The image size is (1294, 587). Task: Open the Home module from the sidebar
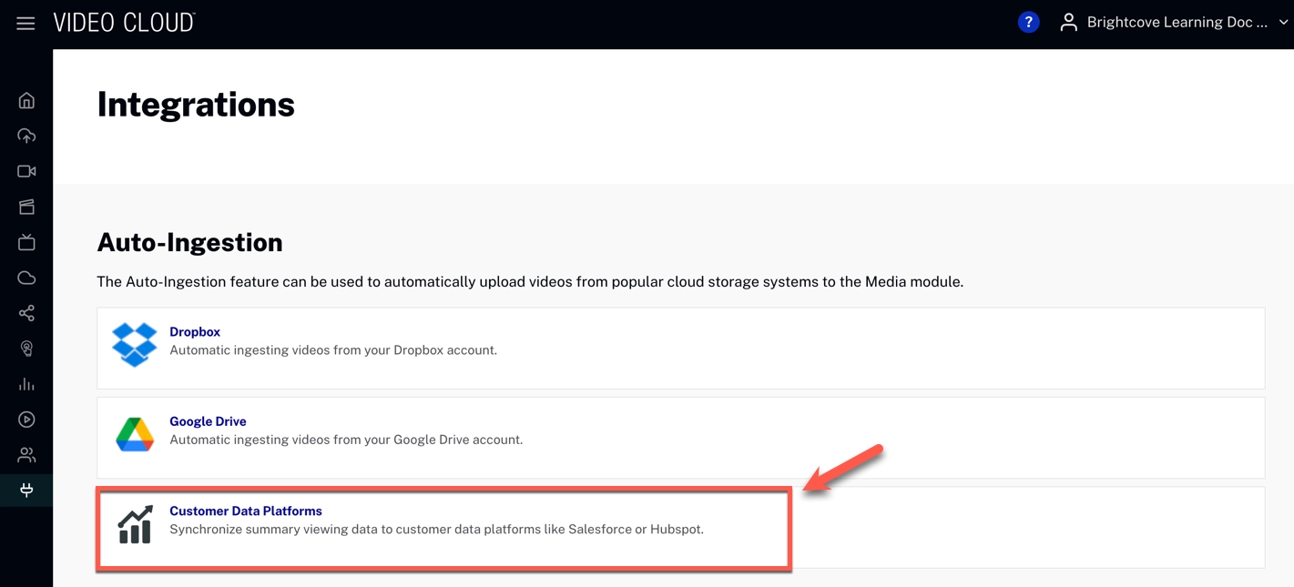[25, 100]
